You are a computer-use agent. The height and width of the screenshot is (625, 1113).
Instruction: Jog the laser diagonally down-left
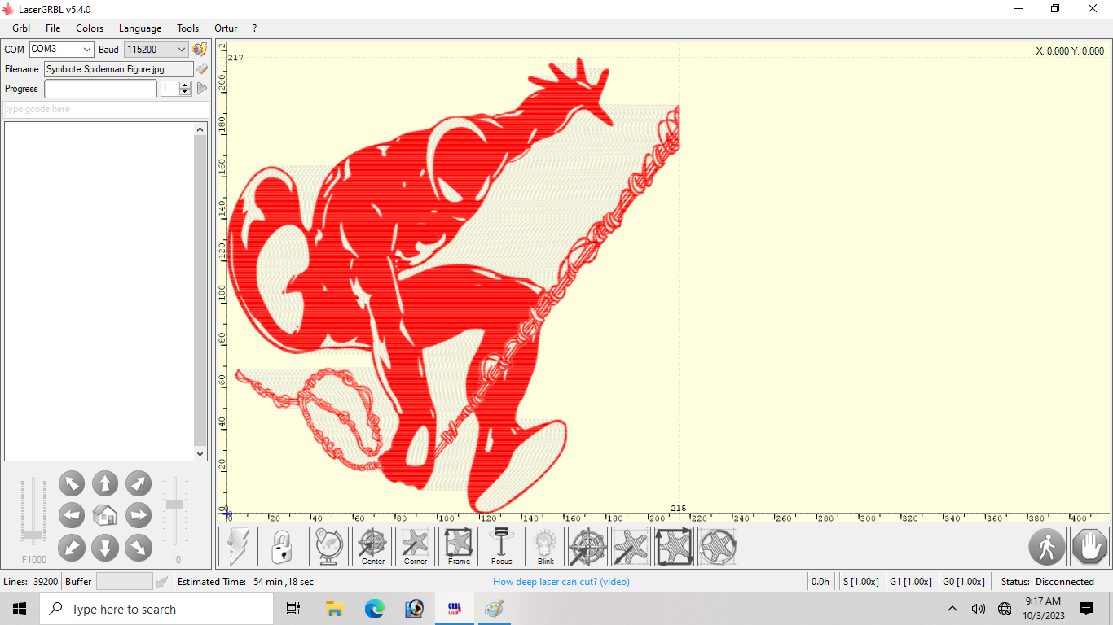(x=72, y=547)
